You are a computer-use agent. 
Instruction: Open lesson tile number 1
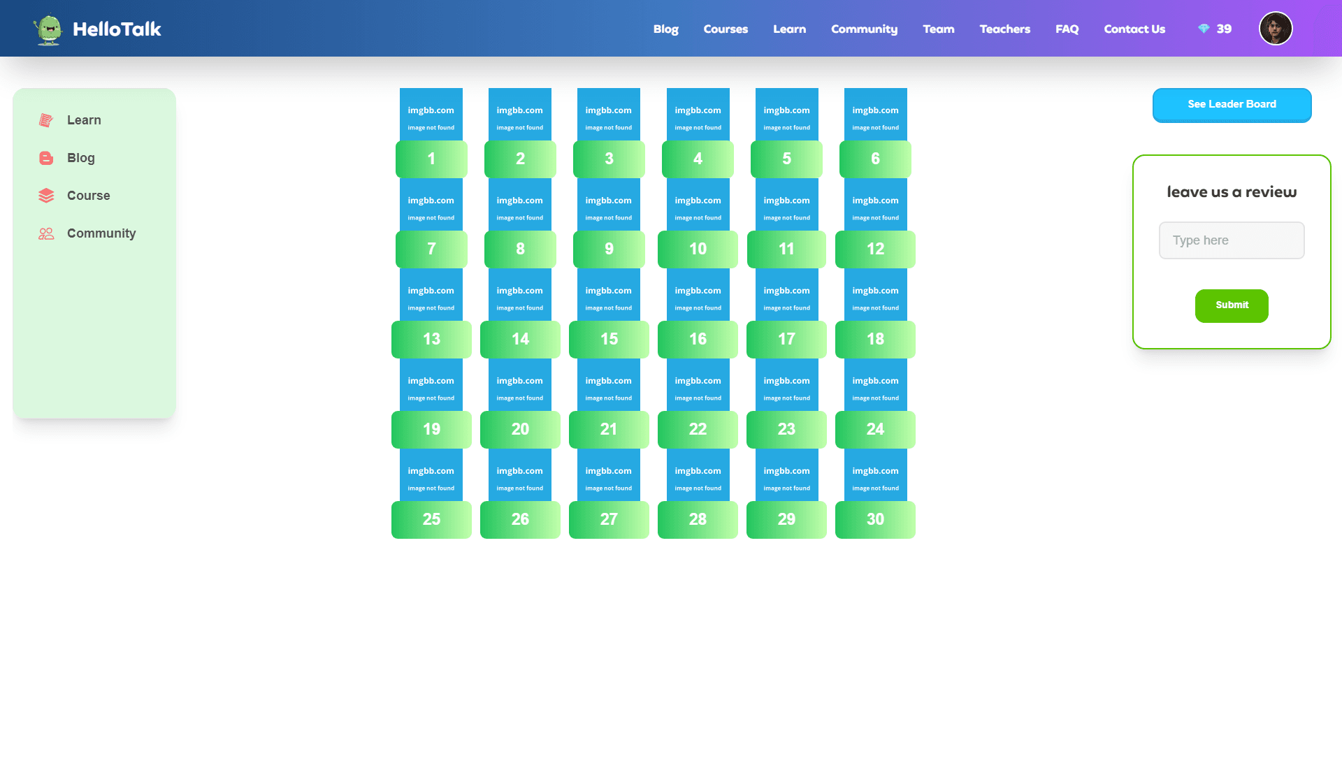tap(431, 159)
